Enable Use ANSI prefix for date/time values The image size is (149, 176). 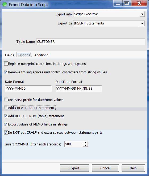tap(6, 100)
